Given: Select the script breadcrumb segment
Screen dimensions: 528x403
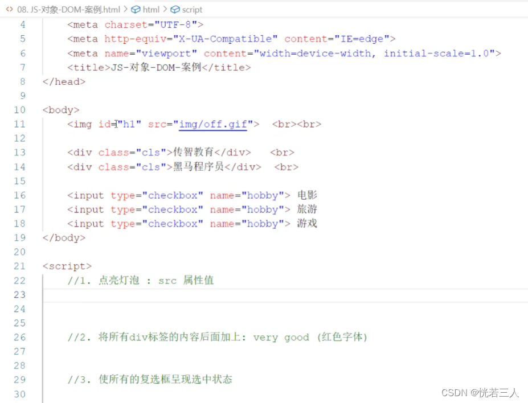Looking at the screenshot, I should (192, 10).
